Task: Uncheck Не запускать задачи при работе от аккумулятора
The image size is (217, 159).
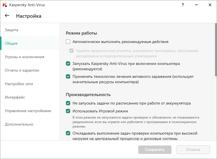Action: (68, 103)
